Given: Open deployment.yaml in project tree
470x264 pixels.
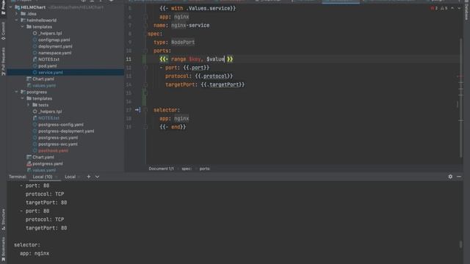Looking at the screenshot, I should click(55, 46).
